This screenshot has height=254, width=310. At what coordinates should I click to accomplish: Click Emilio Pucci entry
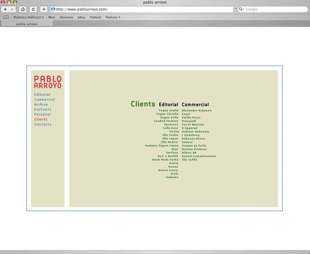tap(191, 117)
